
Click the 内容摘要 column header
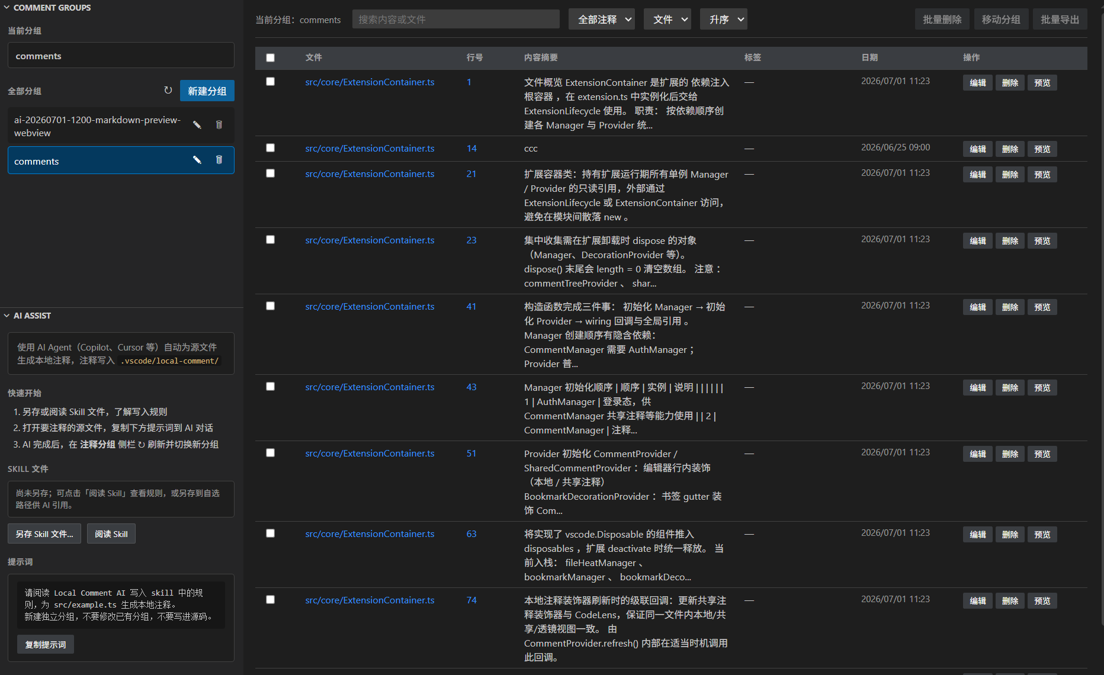[x=541, y=57]
